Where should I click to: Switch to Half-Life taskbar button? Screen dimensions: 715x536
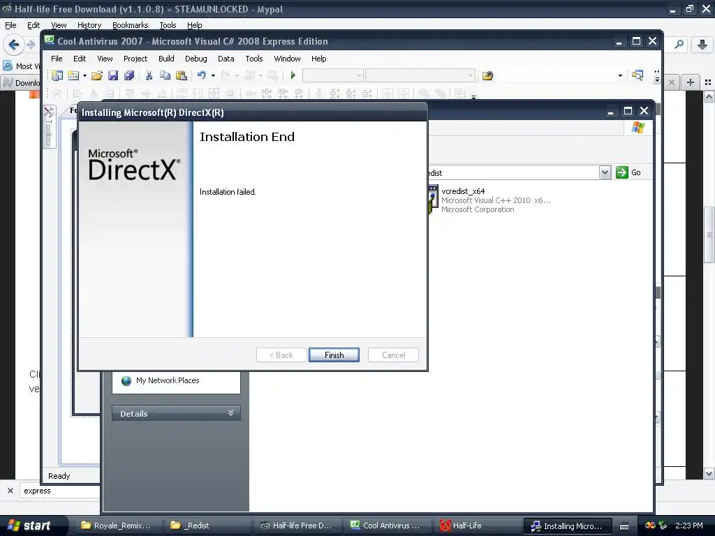(478, 526)
